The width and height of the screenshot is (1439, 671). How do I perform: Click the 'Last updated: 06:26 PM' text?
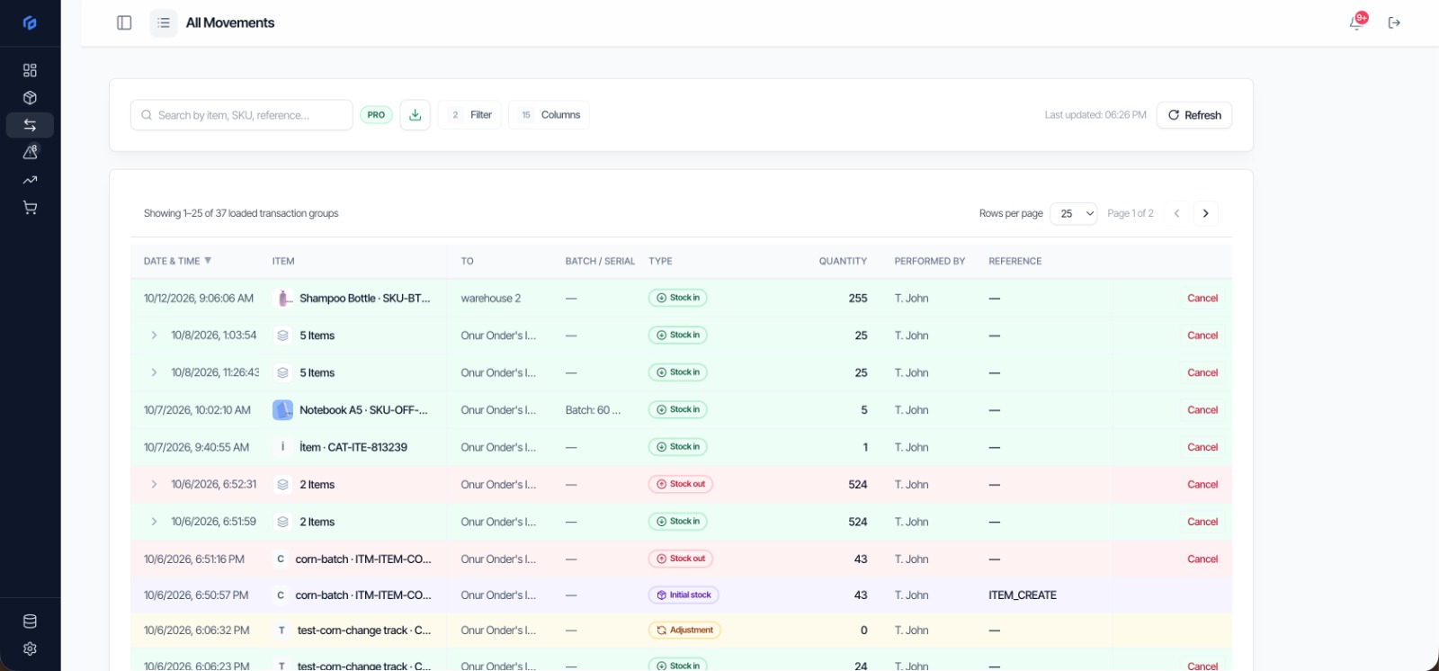1095,115
